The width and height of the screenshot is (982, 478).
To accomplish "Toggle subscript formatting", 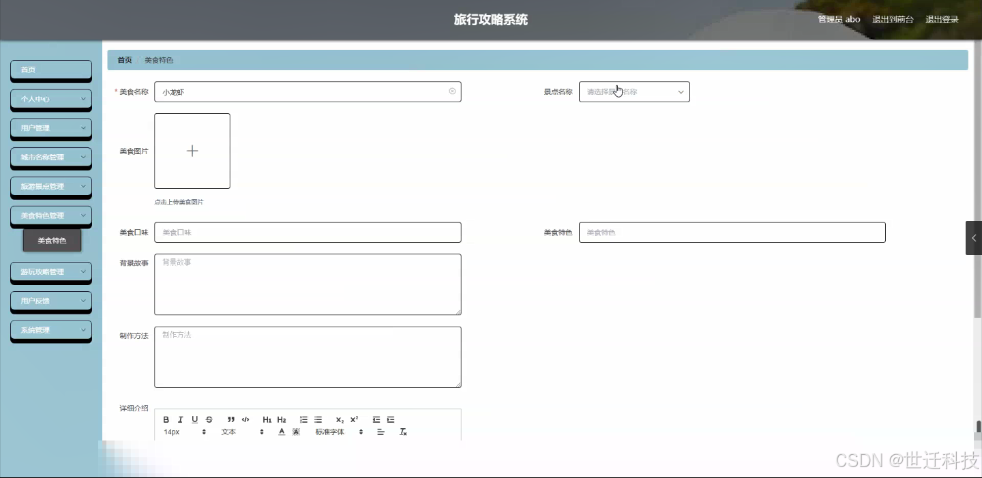I will point(339,420).
